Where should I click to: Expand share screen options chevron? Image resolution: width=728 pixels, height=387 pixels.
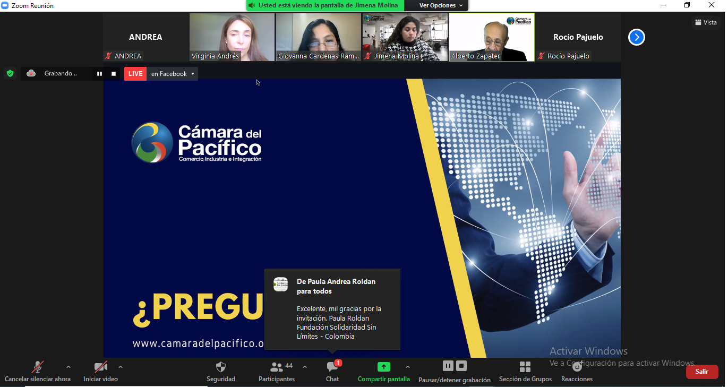pyautogui.click(x=407, y=367)
